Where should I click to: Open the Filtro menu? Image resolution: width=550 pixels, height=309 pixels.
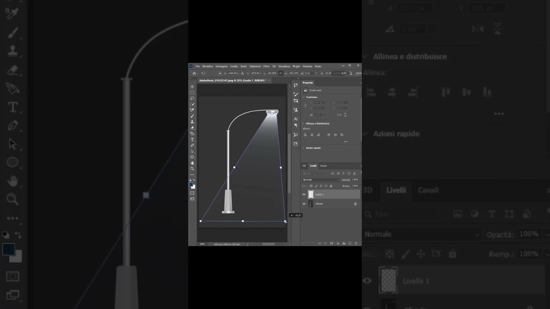pyautogui.click(x=266, y=66)
